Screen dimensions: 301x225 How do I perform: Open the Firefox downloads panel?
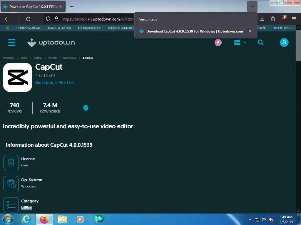pos(262,19)
